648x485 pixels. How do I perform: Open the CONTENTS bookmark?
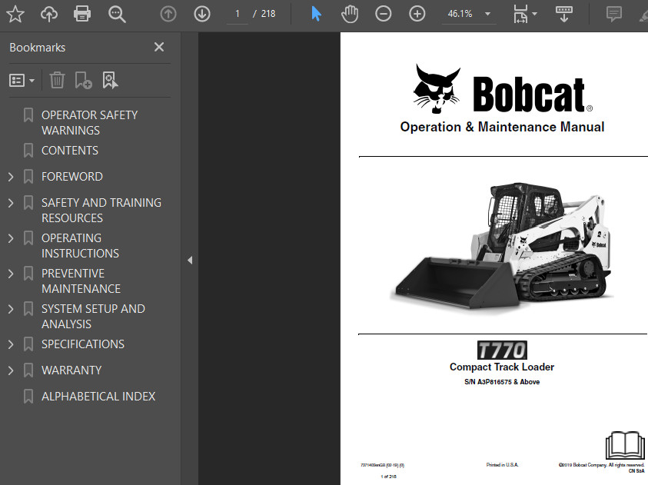pyautogui.click(x=70, y=151)
